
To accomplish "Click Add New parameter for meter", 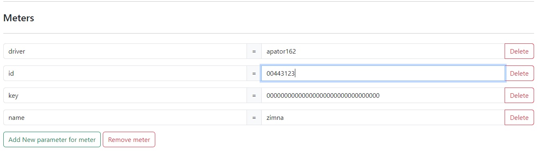I will click(52, 140).
